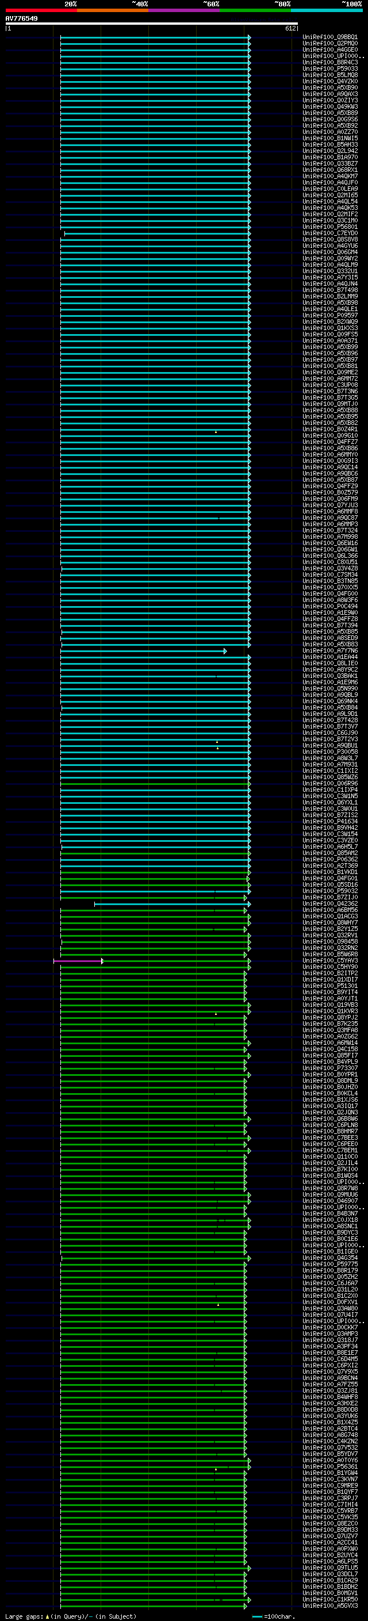Select the UniRef100_B1YGW4 label
Viewport: 368px width, 1621px height.
(x=330, y=1473)
